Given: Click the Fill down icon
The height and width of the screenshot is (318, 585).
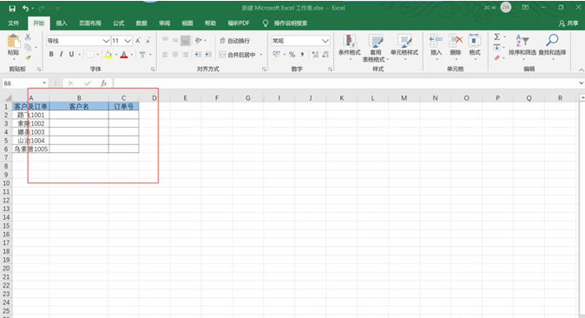Looking at the screenshot, I should 497,48.
